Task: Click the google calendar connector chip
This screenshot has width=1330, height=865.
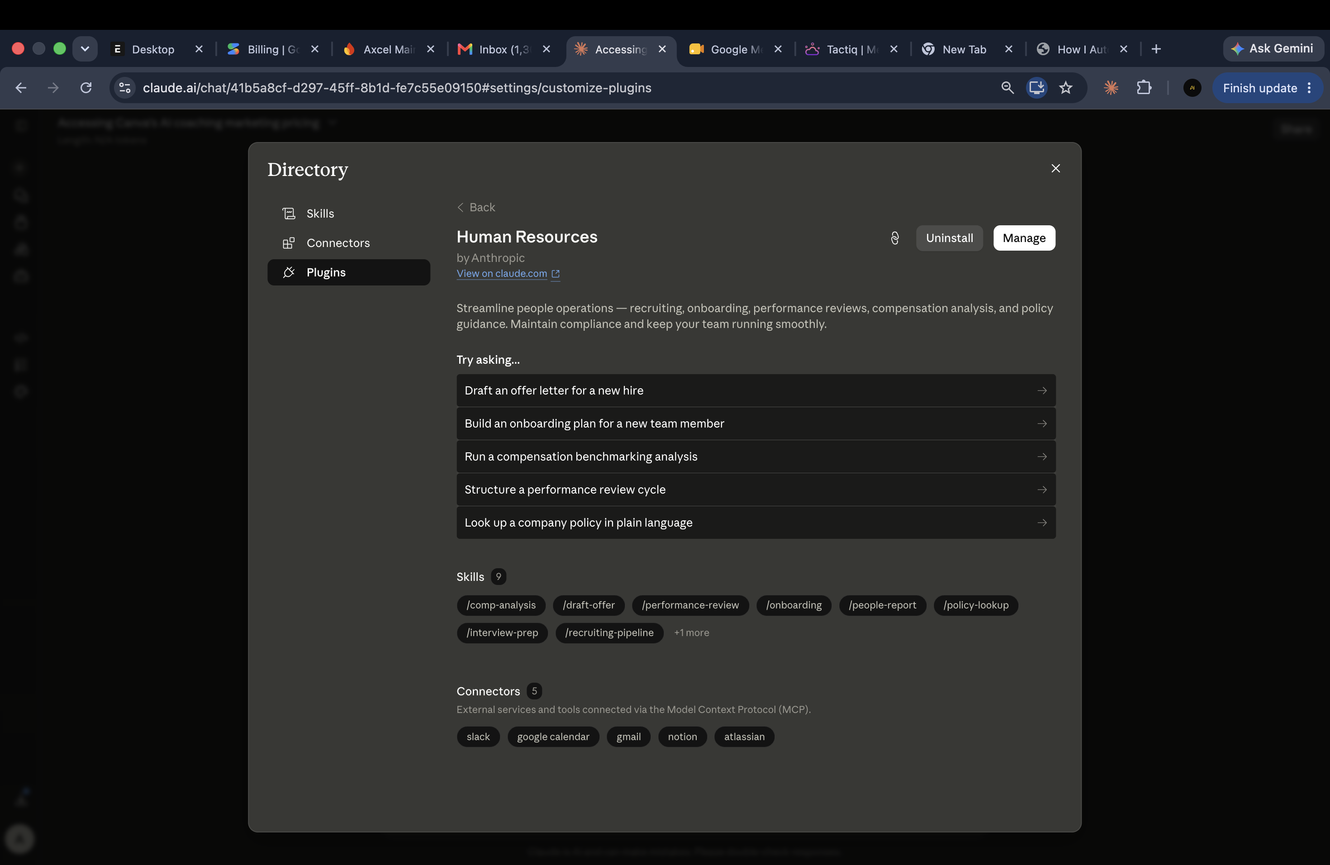Action: [x=553, y=737]
